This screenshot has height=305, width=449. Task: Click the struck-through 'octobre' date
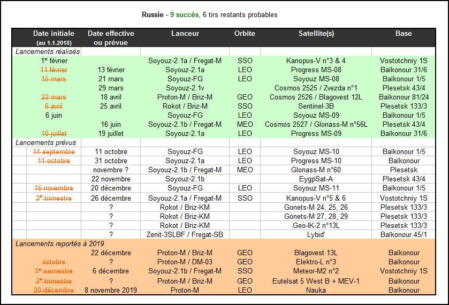coord(54,262)
